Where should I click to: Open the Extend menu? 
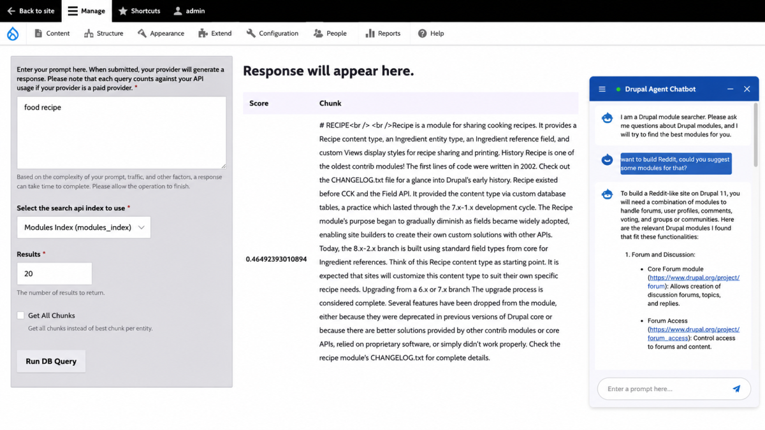(215, 33)
